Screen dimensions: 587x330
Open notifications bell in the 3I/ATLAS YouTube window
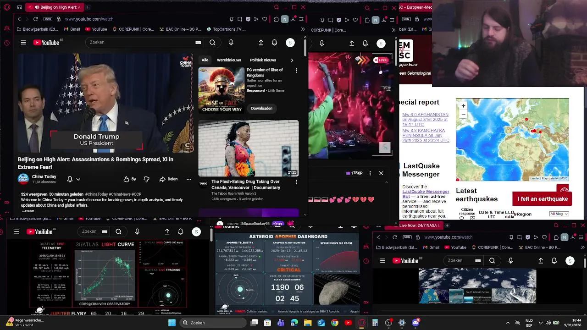pos(181,232)
